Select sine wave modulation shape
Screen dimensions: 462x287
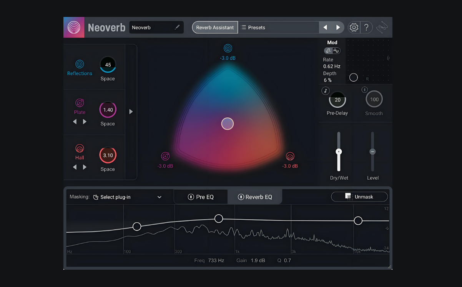[336, 51]
